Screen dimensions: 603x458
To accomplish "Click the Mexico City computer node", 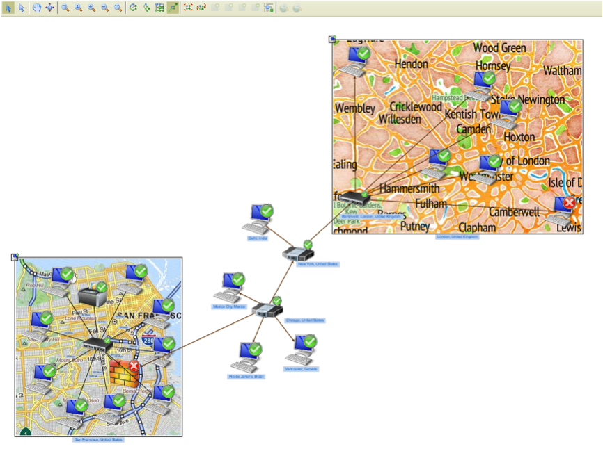I will coord(230,288).
